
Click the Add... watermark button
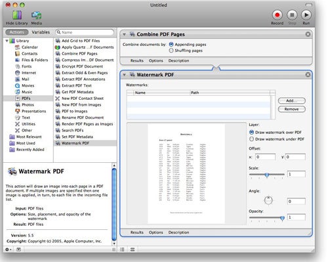coord(292,100)
